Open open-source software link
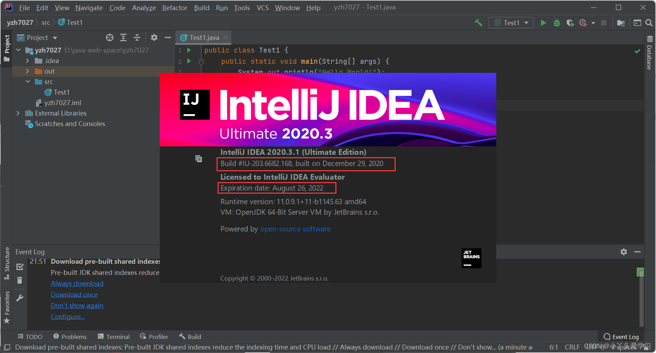Screen dimensions: 656x353 tap(295, 229)
